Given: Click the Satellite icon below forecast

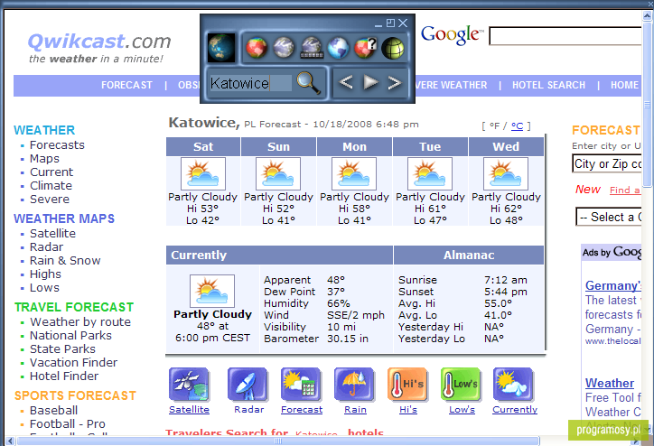Looking at the screenshot, I should click(x=189, y=385).
